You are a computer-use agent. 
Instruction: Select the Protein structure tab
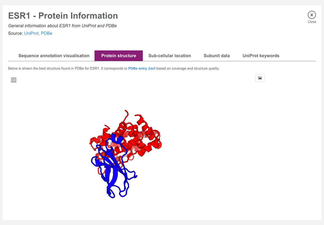(119, 56)
